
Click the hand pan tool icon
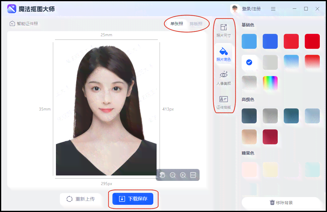[x=163, y=175]
